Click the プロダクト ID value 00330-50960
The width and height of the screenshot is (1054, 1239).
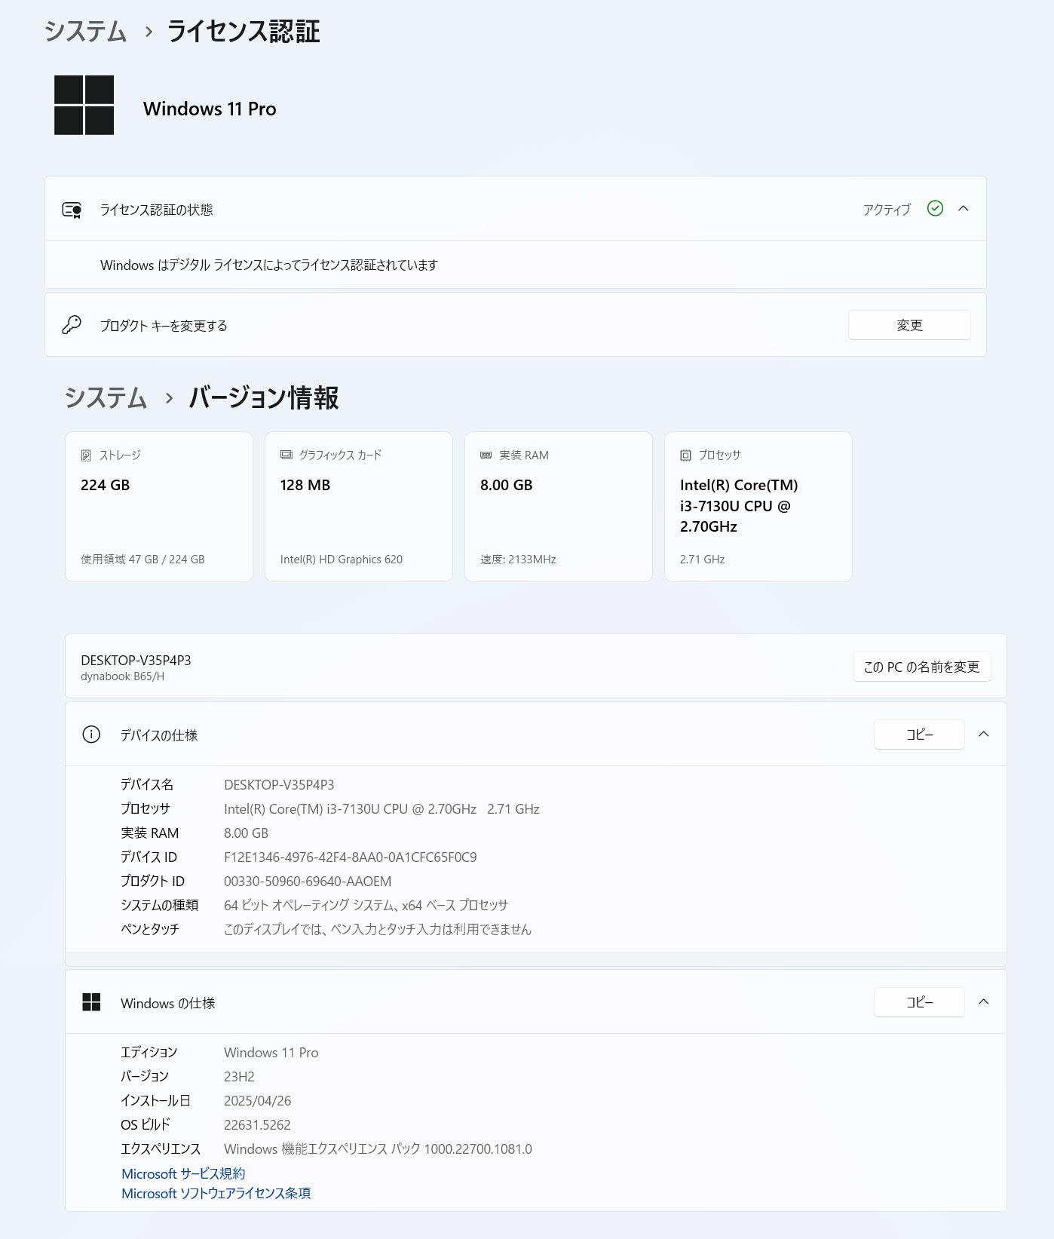(308, 882)
